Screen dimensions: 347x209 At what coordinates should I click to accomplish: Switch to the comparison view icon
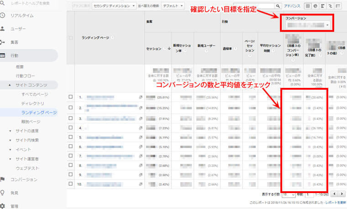tap(331, 6)
